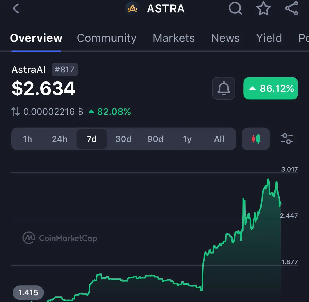Open the Markets tab
The image size is (309, 302).
(x=174, y=38)
